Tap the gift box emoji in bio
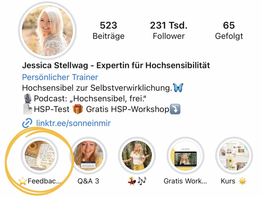Viewport: 262px width, 197px height. click(x=78, y=109)
